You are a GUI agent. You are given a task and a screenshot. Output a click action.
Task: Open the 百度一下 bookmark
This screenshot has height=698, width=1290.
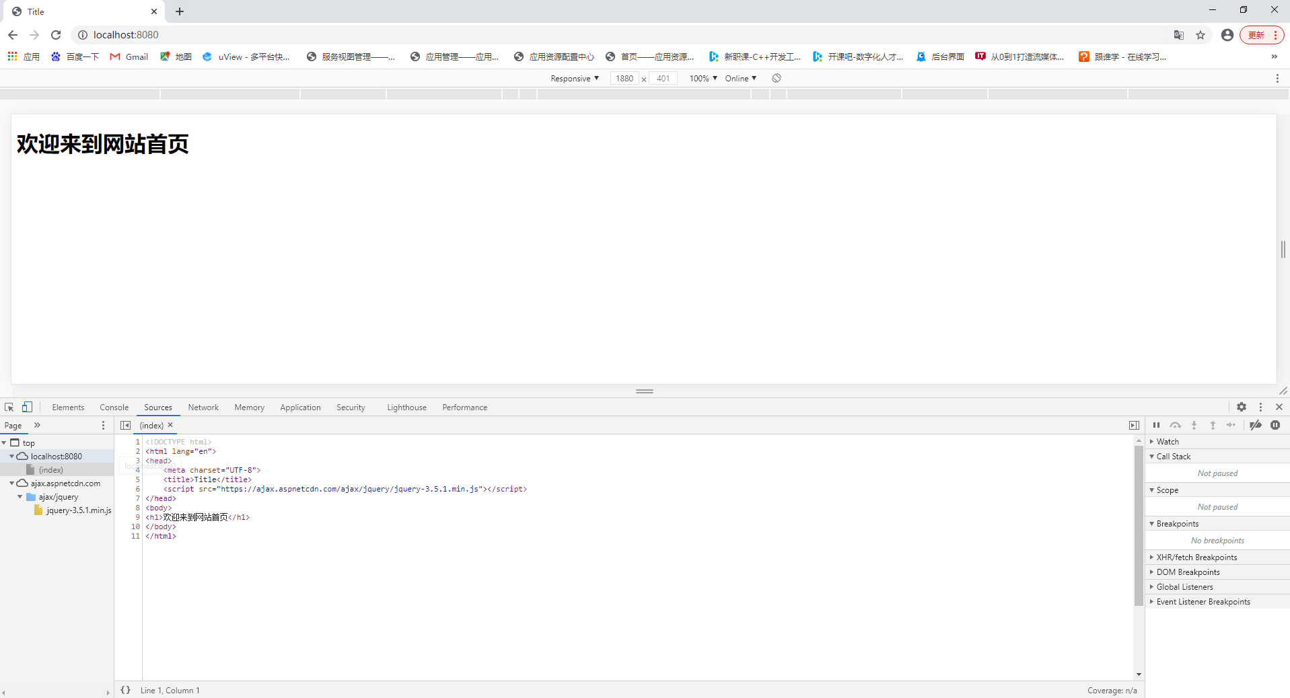[x=75, y=56]
